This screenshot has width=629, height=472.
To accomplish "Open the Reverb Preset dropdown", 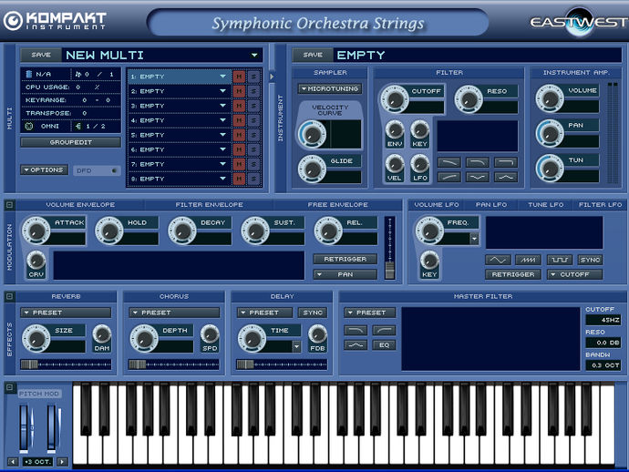I will 66,313.
